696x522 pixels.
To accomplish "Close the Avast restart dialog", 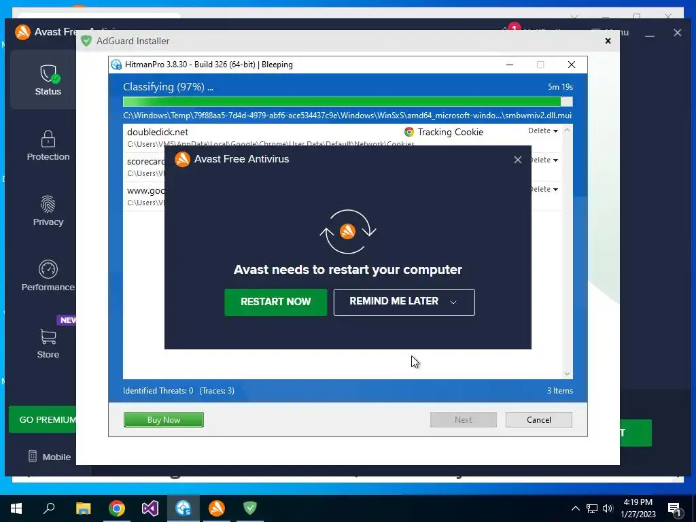I will (517, 160).
